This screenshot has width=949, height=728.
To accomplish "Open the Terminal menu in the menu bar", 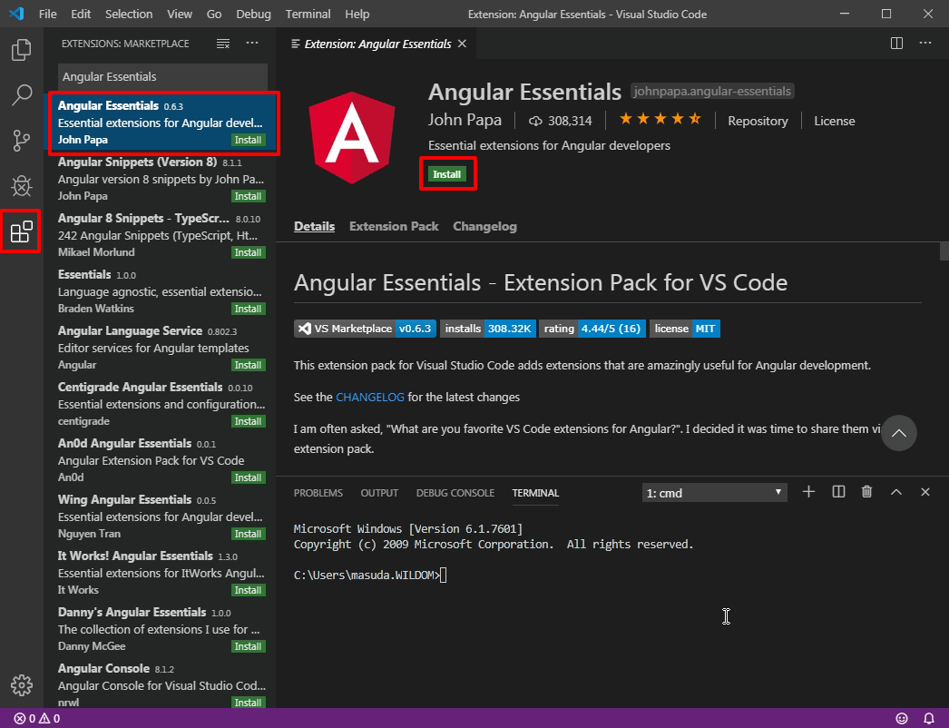I will [x=307, y=14].
